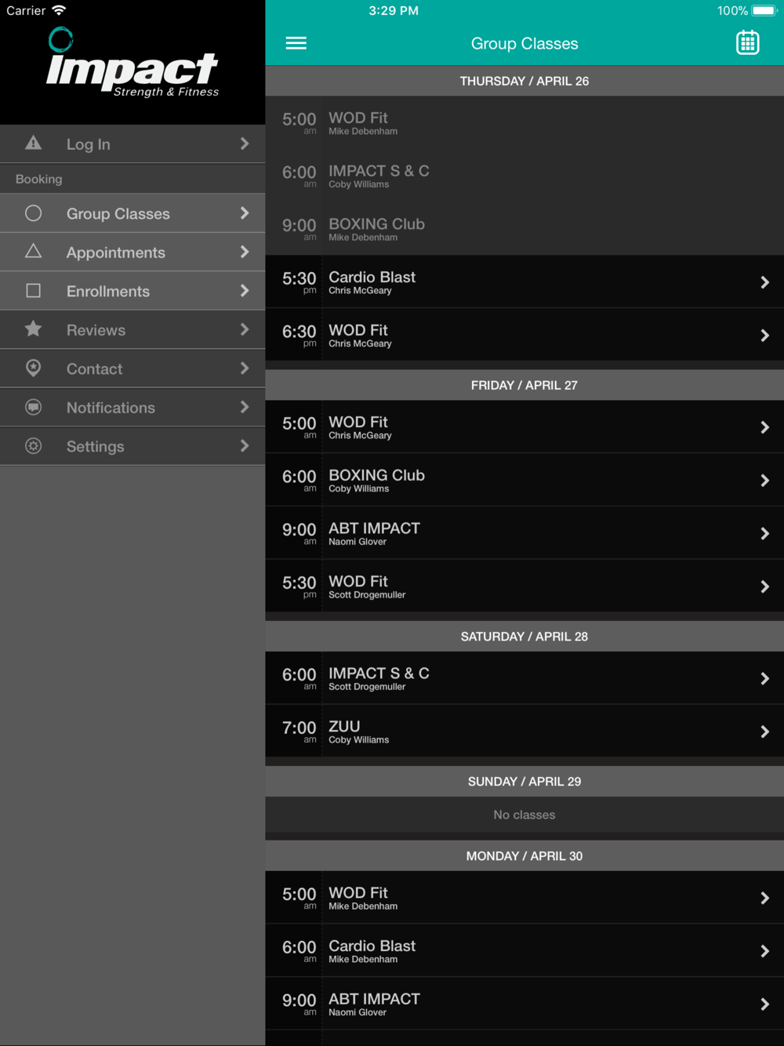The height and width of the screenshot is (1046, 784).
Task: Tap the Enrollments square icon
Action: [x=33, y=291]
